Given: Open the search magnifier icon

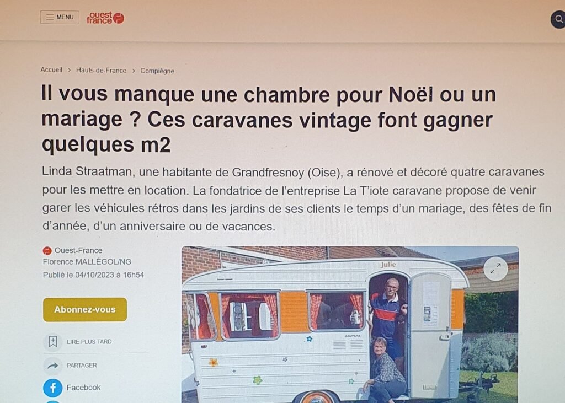Looking at the screenshot, I should (x=558, y=19).
